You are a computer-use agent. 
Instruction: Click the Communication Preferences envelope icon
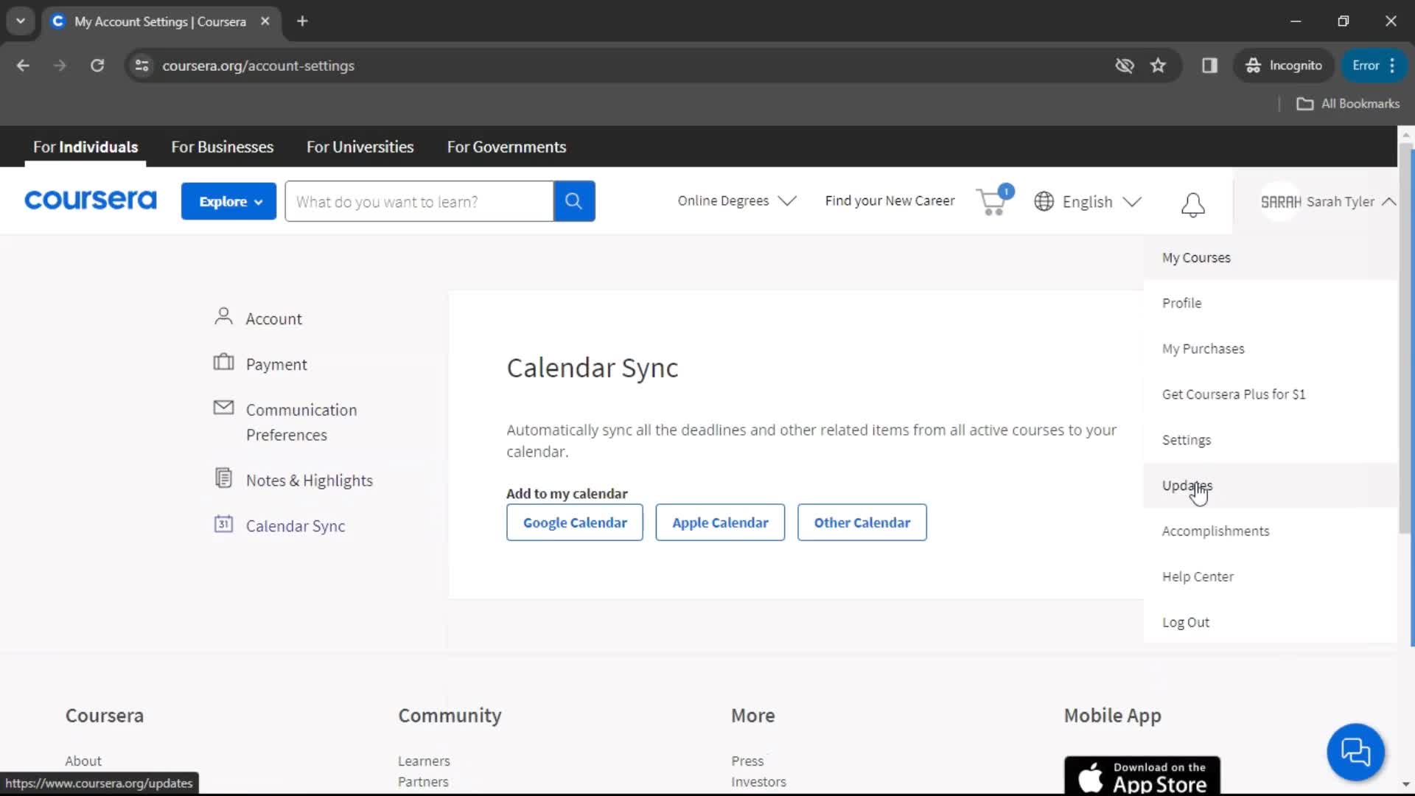coord(223,408)
